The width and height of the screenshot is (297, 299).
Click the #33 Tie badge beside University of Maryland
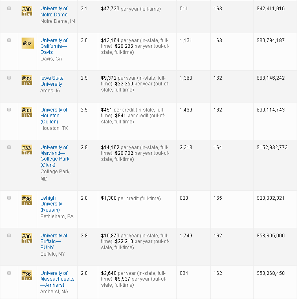pyautogui.click(x=26, y=150)
